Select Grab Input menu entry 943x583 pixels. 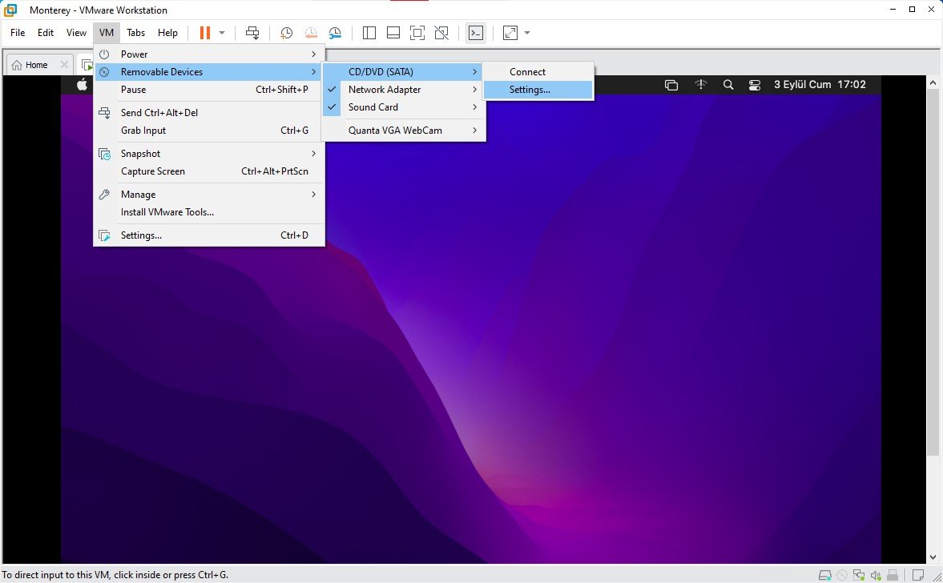(208, 131)
